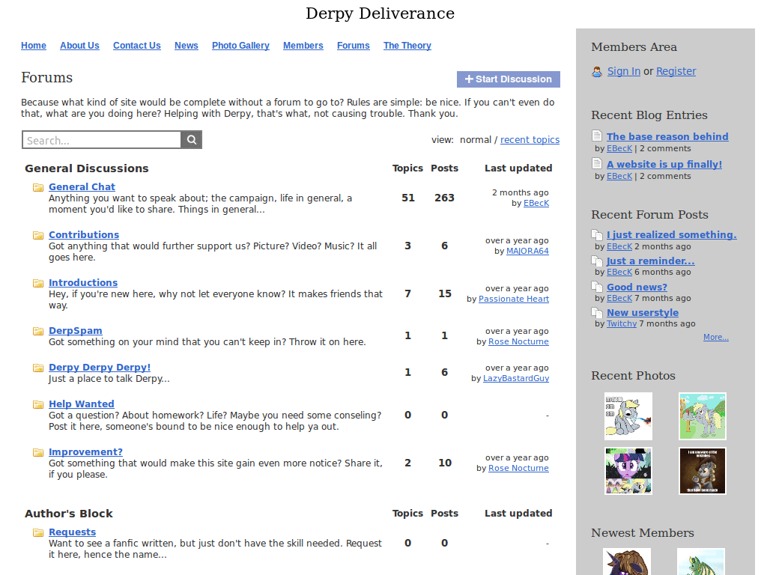Image resolution: width=767 pixels, height=575 pixels.
Task: Open Rose Nocturne profile in DerpSpam row
Action: [518, 341]
